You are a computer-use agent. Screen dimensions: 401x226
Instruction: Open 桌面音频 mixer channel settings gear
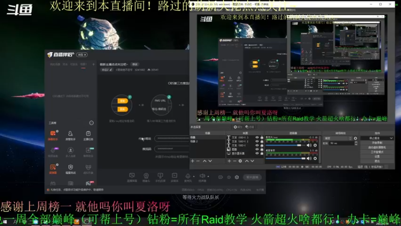click(x=315, y=158)
